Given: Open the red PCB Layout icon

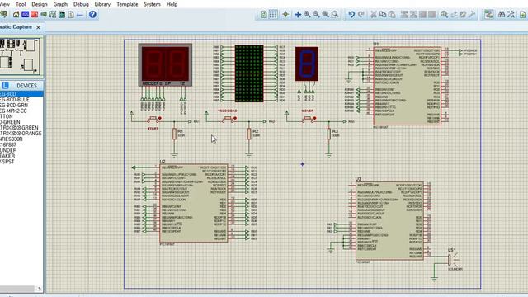Looking at the screenshot, I should pyautogui.click(x=35, y=15).
